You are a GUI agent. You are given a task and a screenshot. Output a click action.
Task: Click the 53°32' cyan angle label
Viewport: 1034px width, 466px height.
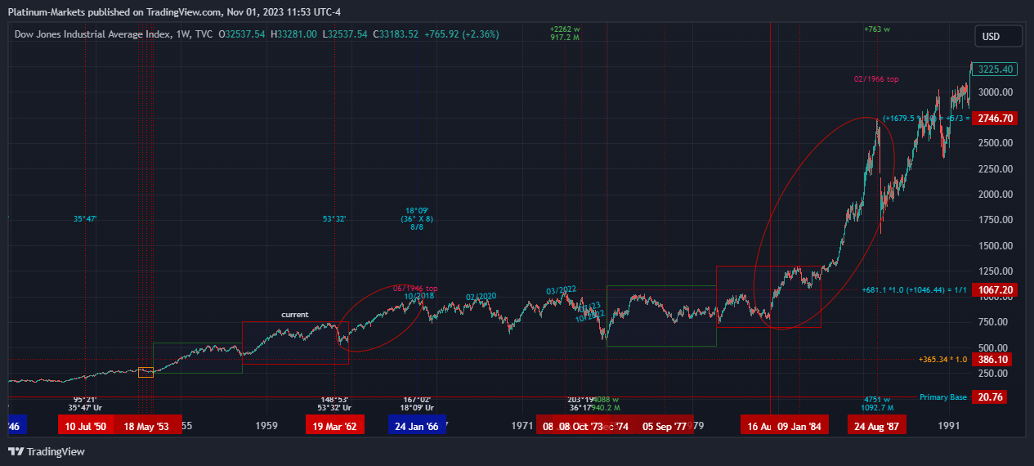coord(334,219)
